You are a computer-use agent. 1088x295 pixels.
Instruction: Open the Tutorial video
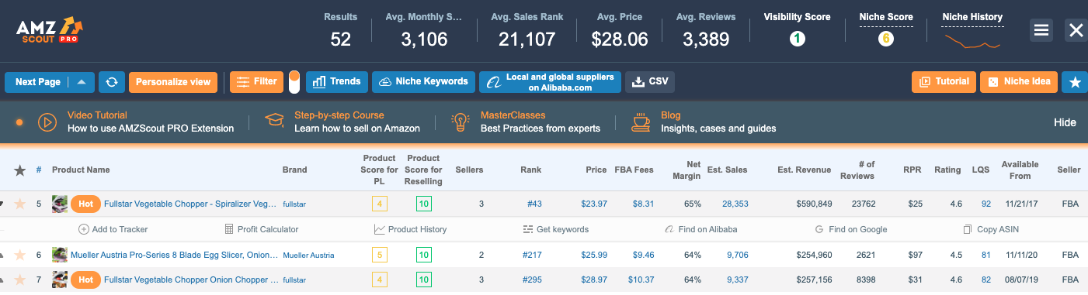point(944,82)
